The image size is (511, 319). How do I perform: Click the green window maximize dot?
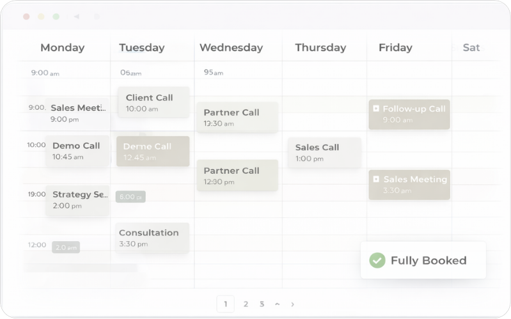56,16
